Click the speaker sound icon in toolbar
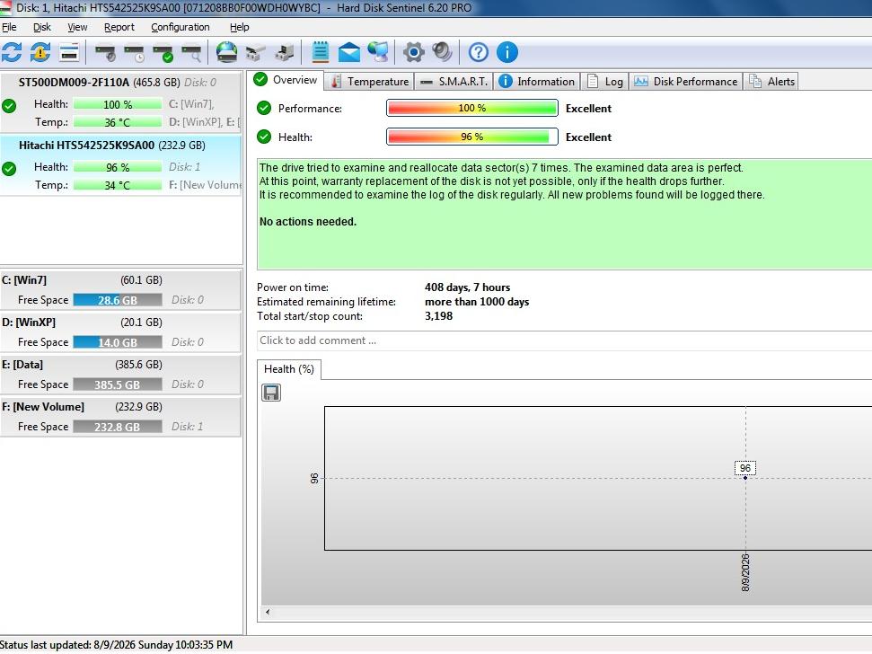872x654 pixels. pos(443,52)
